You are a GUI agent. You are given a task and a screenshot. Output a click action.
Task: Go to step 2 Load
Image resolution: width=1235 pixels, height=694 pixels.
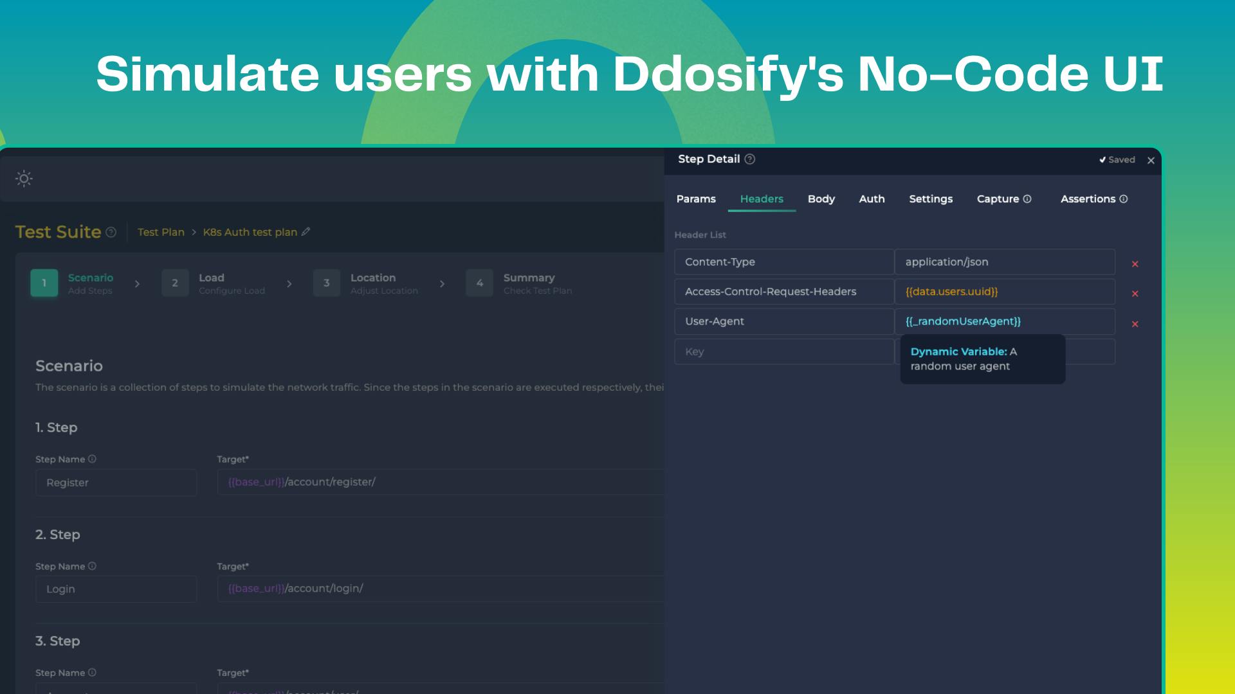pyautogui.click(x=214, y=283)
